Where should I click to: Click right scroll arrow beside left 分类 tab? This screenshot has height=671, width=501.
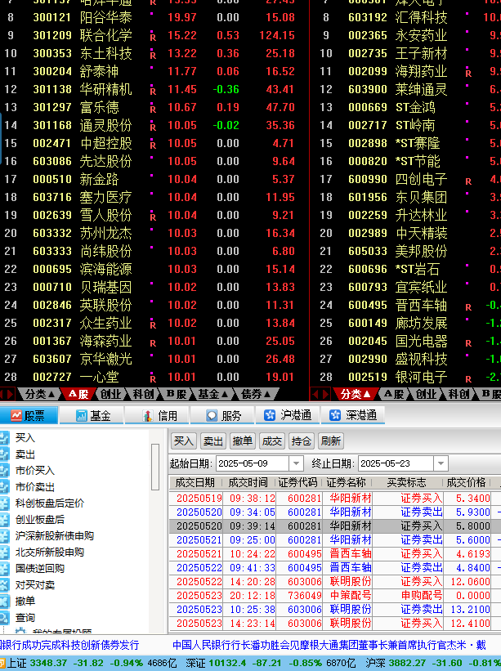[11, 394]
